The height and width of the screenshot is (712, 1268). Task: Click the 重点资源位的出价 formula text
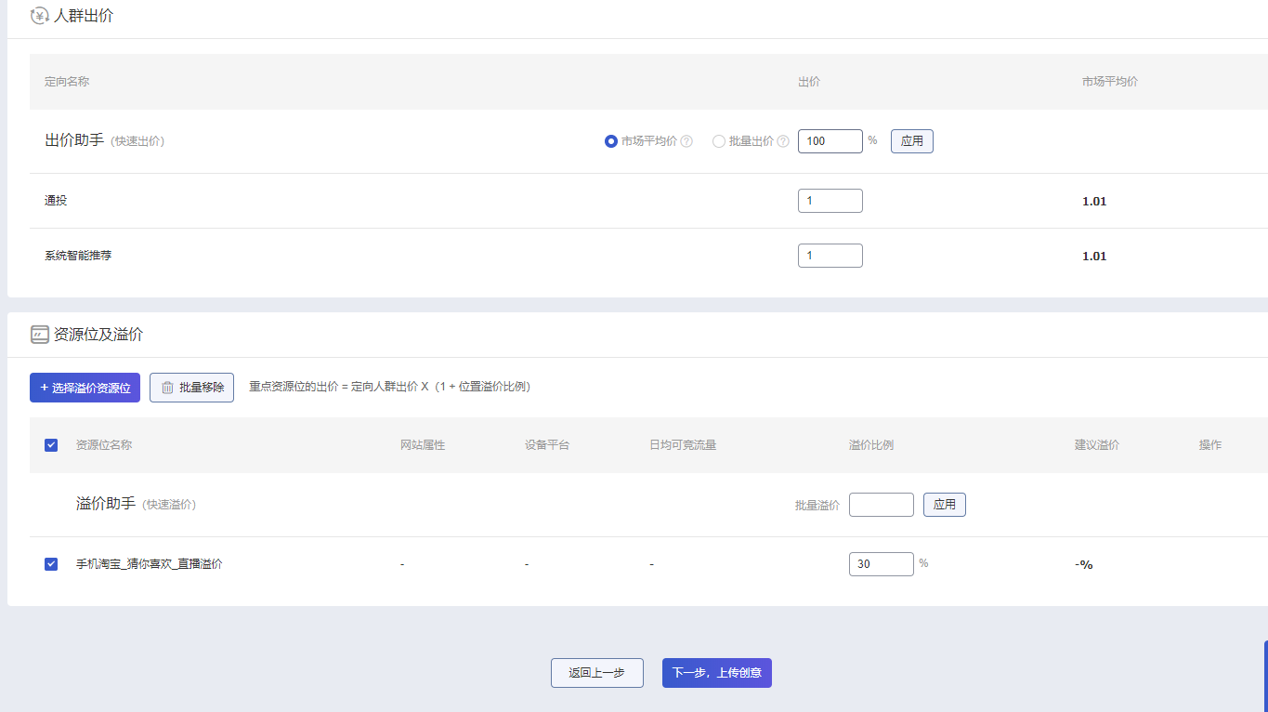(x=390, y=387)
